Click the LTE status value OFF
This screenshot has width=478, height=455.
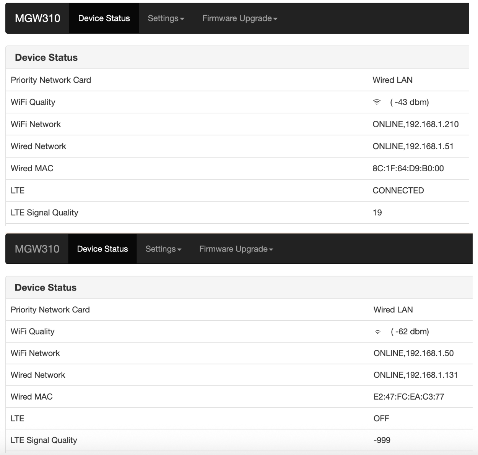pyautogui.click(x=381, y=419)
